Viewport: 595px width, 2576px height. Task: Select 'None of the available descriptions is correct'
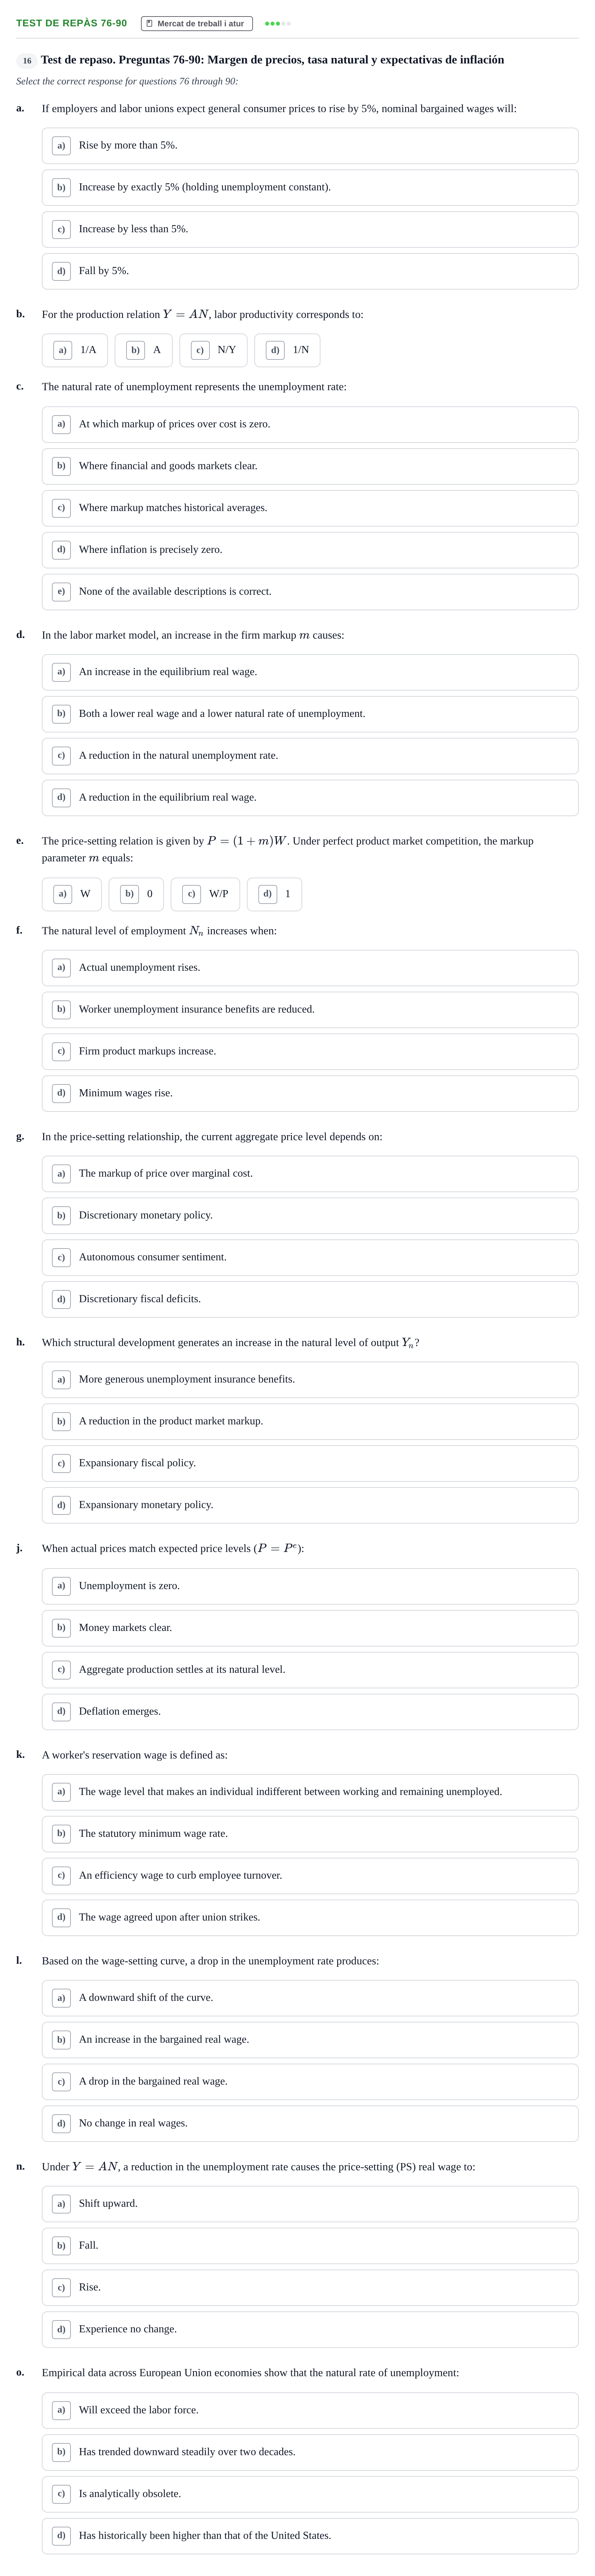click(x=310, y=591)
